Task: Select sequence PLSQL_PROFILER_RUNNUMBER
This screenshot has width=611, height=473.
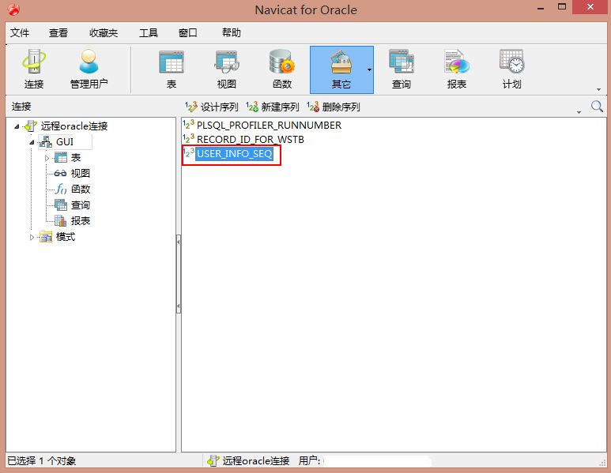Action: tap(269, 126)
